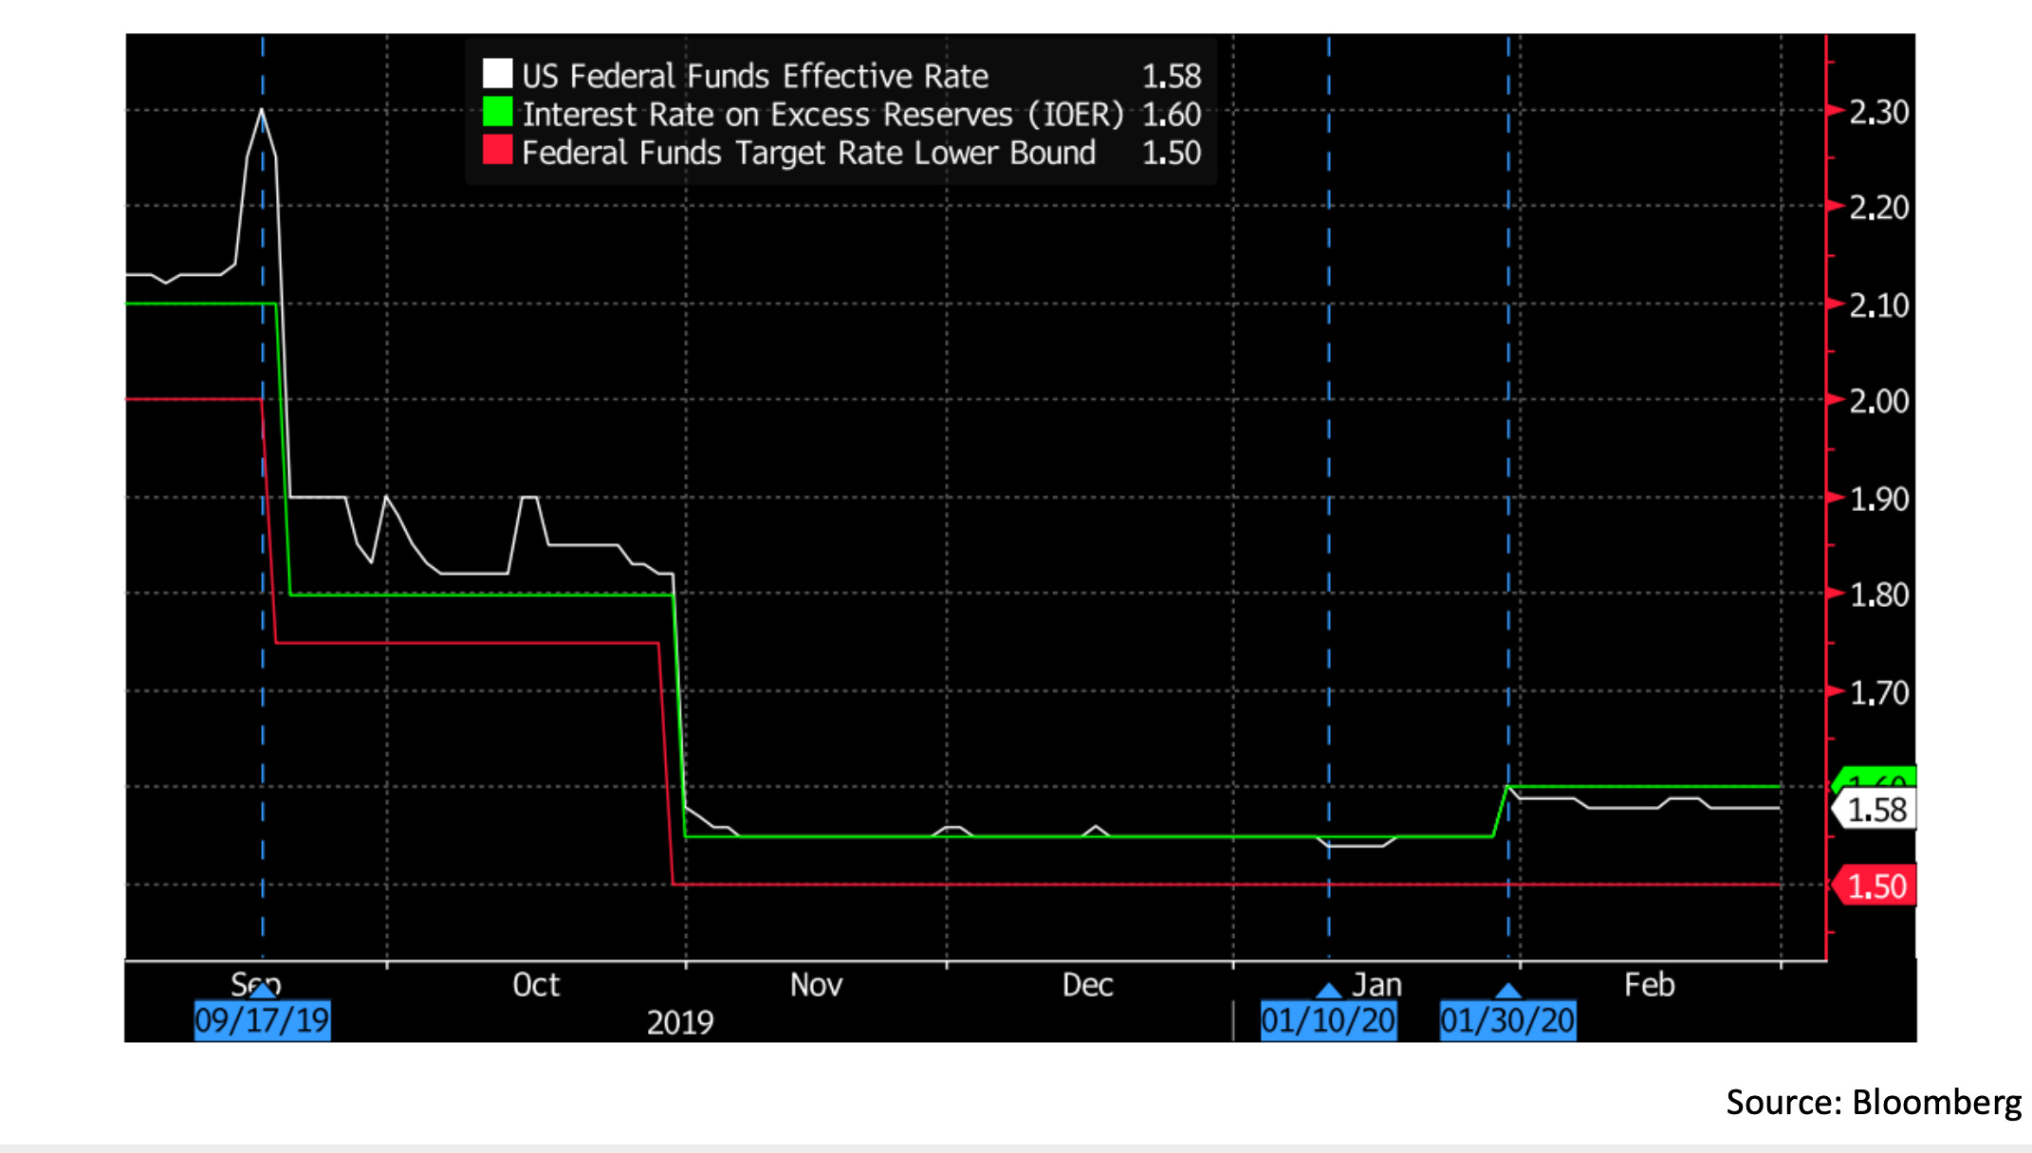Click the red 1.50 price tag
Viewport: 2032px width, 1153px height.
point(1876,887)
